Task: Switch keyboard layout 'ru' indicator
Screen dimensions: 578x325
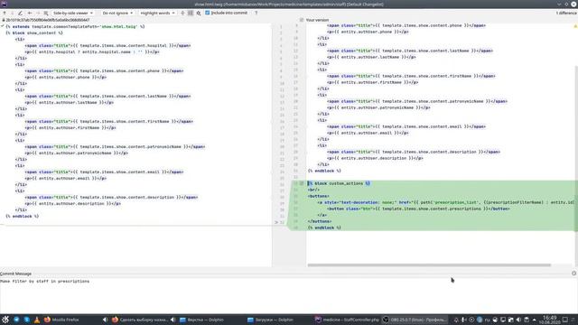Action: (x=488, y=320)
